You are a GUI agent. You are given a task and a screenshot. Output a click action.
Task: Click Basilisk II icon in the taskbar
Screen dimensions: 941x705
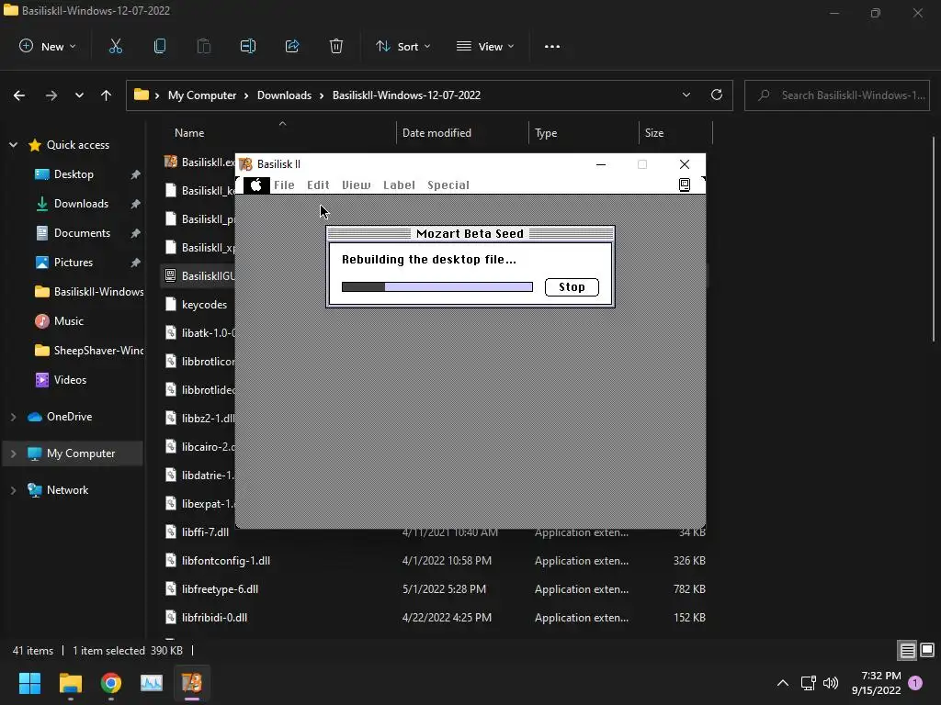(x=192, y=683)
